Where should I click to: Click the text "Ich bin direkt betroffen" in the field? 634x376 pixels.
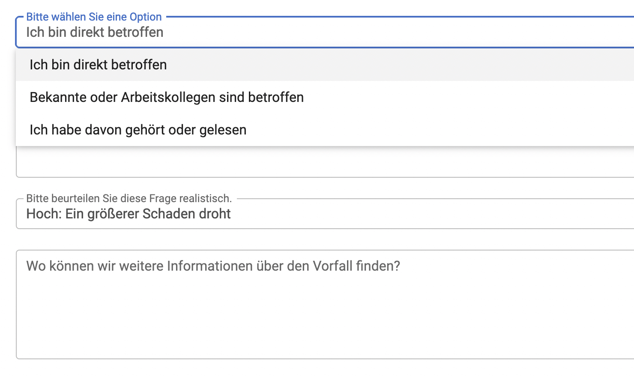tap(95, 32)
